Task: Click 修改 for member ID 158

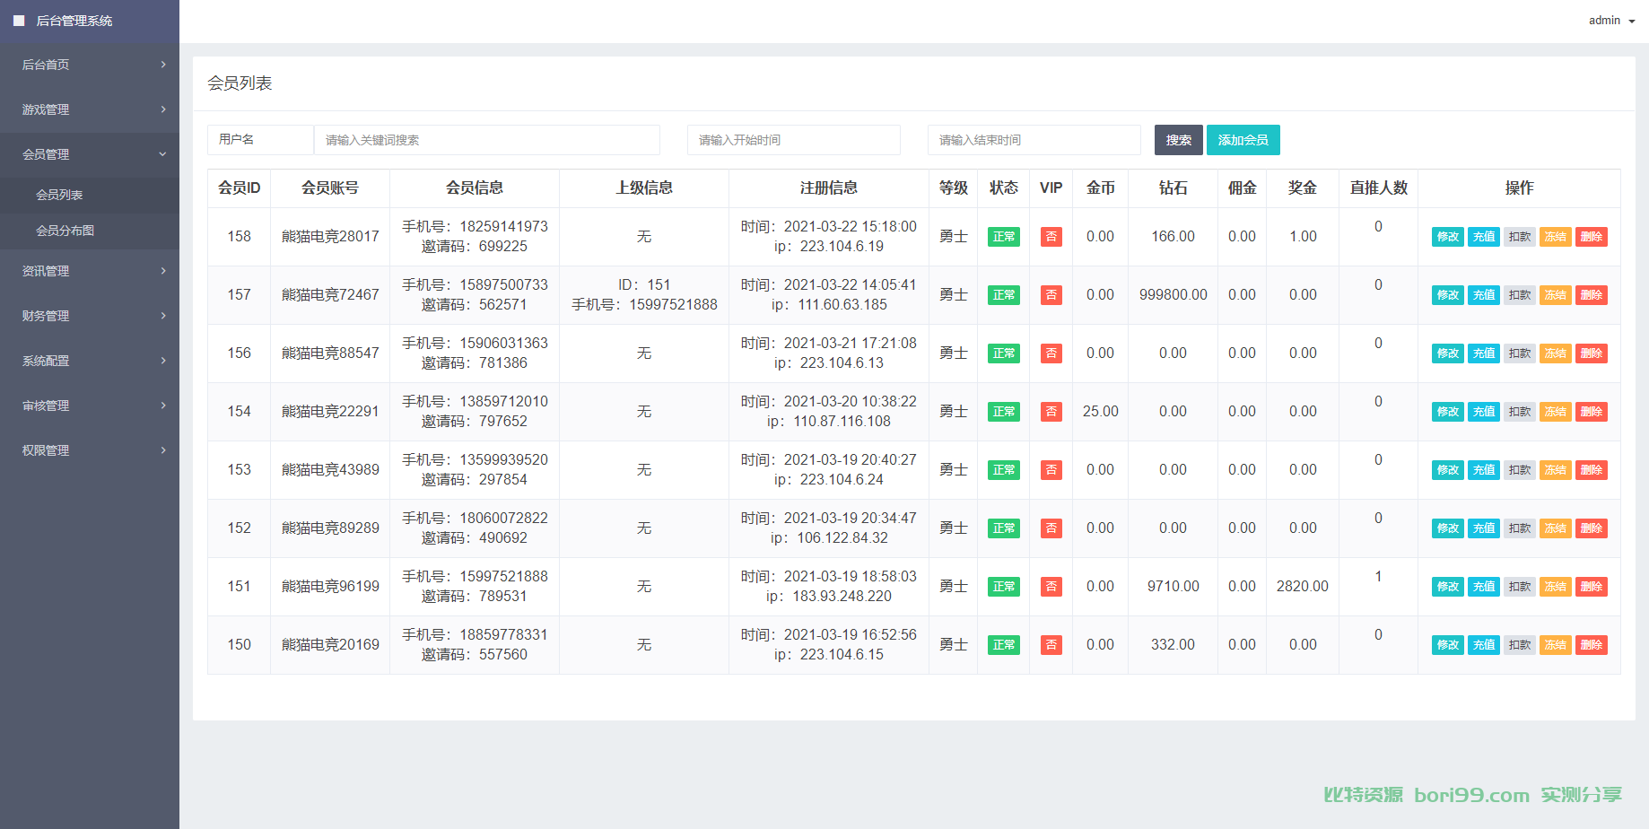Action: click(1448, 237)
